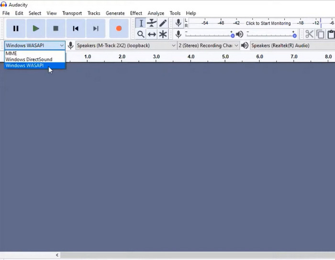Click the horizontal scrollbar left arrow
Image resolution: width=335 pixels, height=260 pixels.
(57, 255)
